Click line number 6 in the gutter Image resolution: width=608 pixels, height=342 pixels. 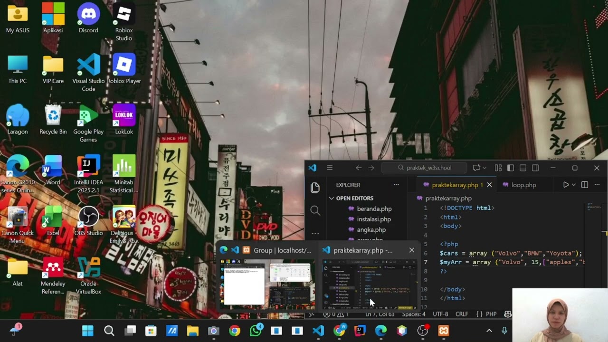426,253
